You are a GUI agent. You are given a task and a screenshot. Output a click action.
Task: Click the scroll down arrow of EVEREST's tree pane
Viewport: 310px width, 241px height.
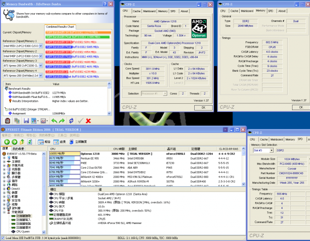[44, 232]
